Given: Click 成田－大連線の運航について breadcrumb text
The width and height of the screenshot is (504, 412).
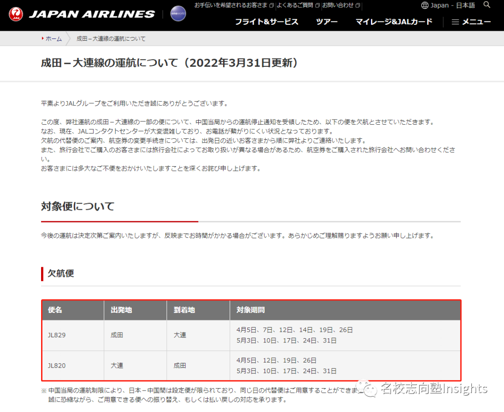Looking at the screenshot, I should [111, 39].
